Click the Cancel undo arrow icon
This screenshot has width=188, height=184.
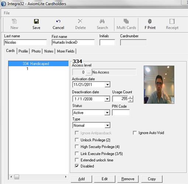point(58,21)
